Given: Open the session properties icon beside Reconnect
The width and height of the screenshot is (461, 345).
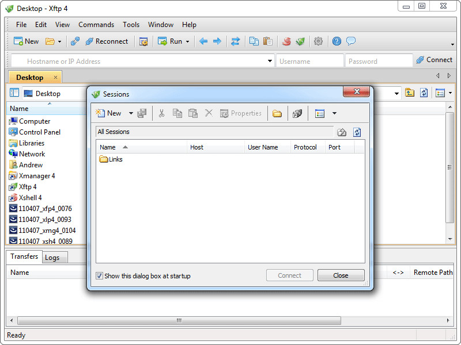Looking at the screenshot, I should [143, 41].
